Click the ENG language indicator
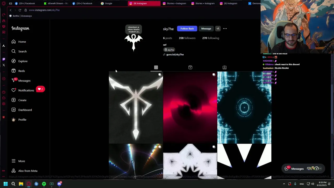 [302, 184]
